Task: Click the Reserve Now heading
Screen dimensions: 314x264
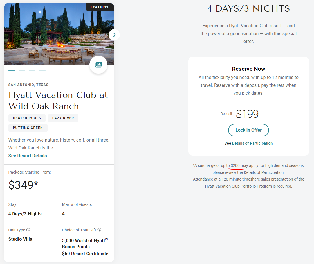Action: pos(248,69)
